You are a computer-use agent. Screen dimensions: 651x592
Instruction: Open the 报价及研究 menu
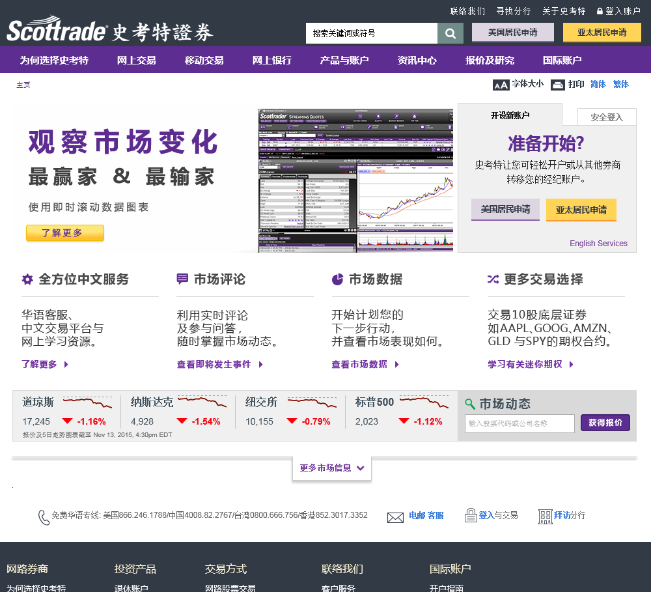point(490,60)
